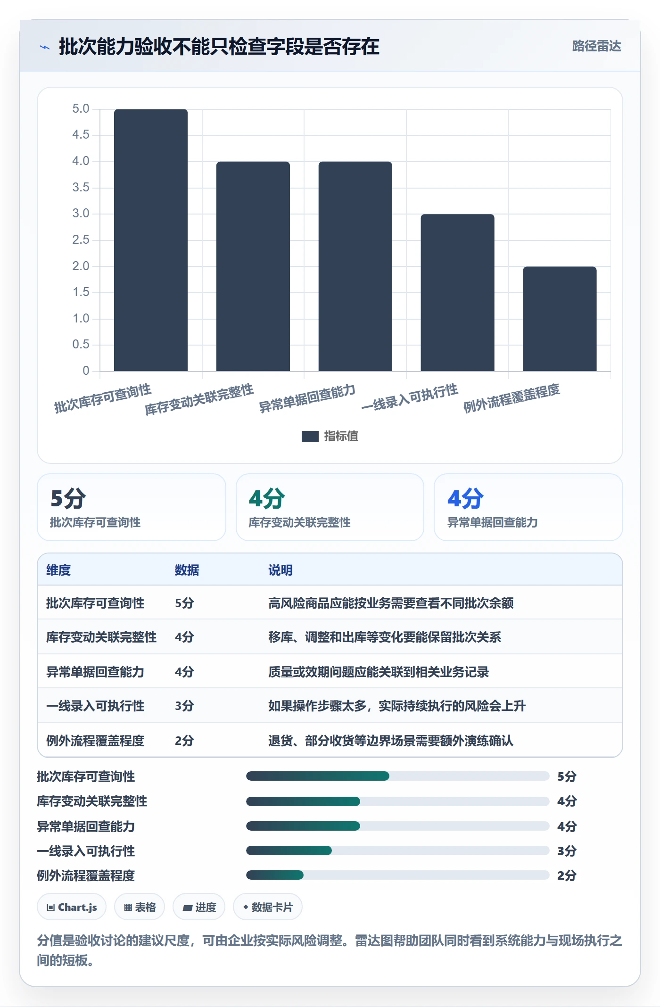Image resolution: width=660 pixels, height=1007 pixels.
Task: Click x-axis label 批次库存可查询性
Action: click(103, 398)
